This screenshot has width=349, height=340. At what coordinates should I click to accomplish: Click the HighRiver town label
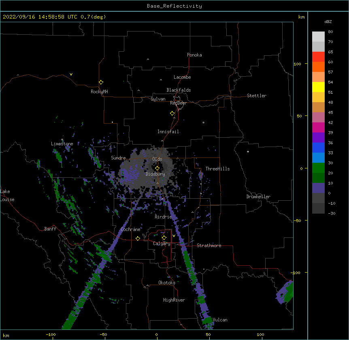pyautogui.click(x=174, y=300)
